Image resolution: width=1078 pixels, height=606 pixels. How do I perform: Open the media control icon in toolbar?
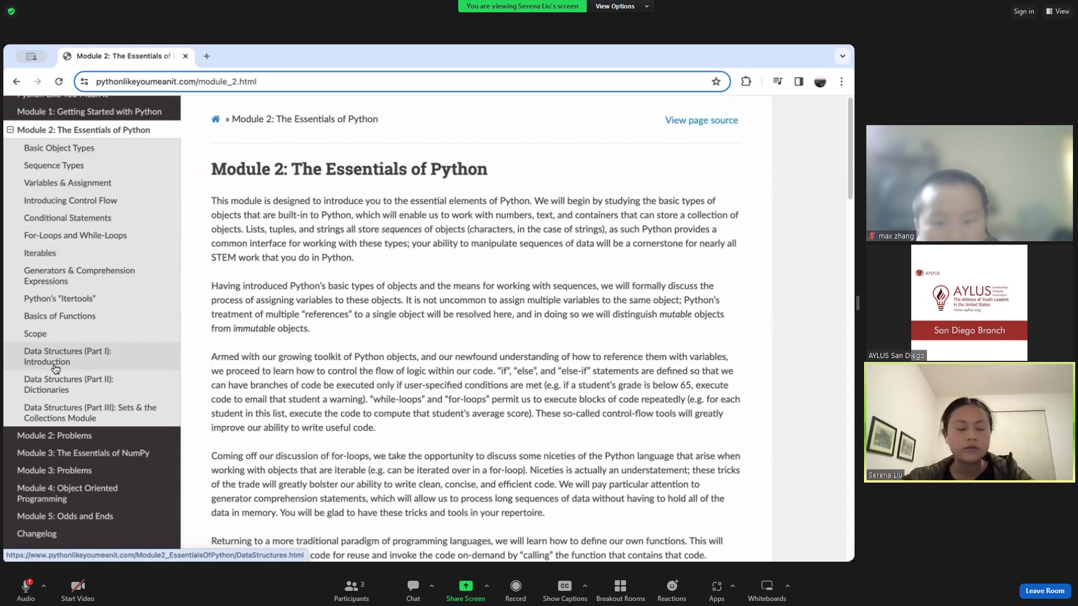(x=778, y=81)
